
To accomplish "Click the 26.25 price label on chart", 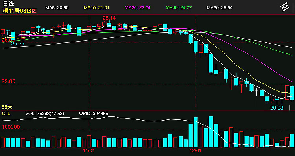I will 18,44.
